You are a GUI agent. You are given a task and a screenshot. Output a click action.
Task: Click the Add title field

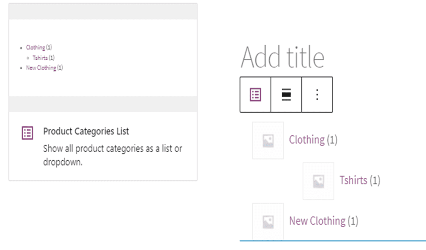(283, 57)
